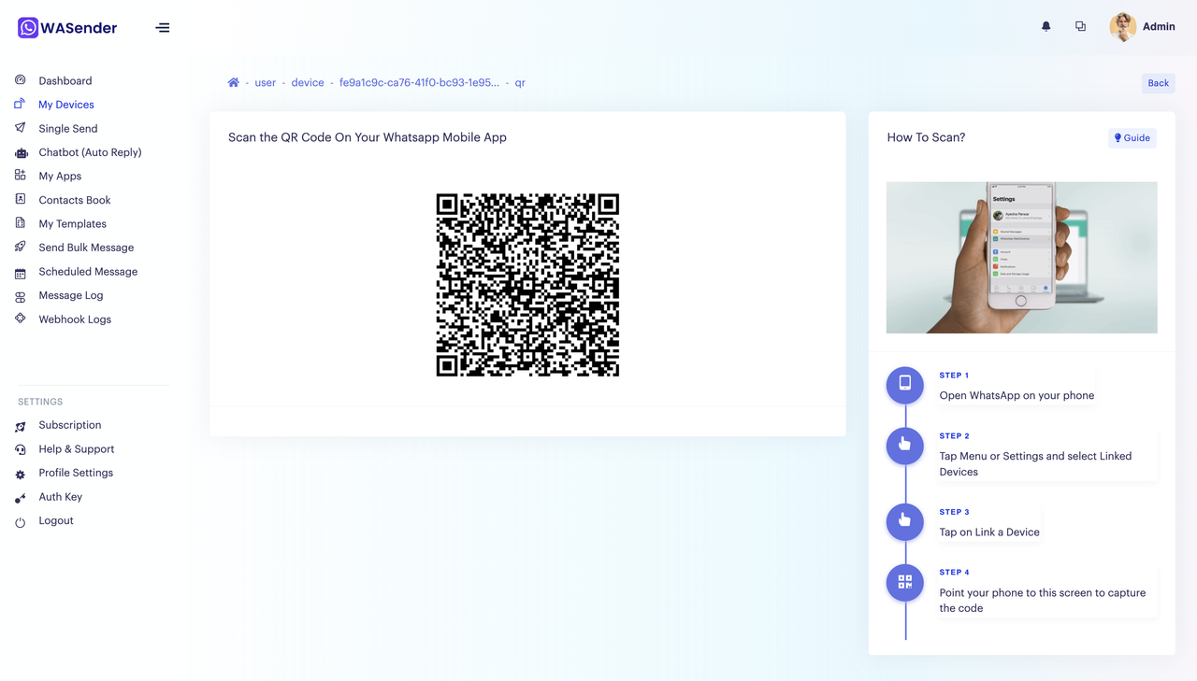Click the Scheduled Message calendar icon
The width and height of the screenshot is (1197, 681).
tap(21, 272)
